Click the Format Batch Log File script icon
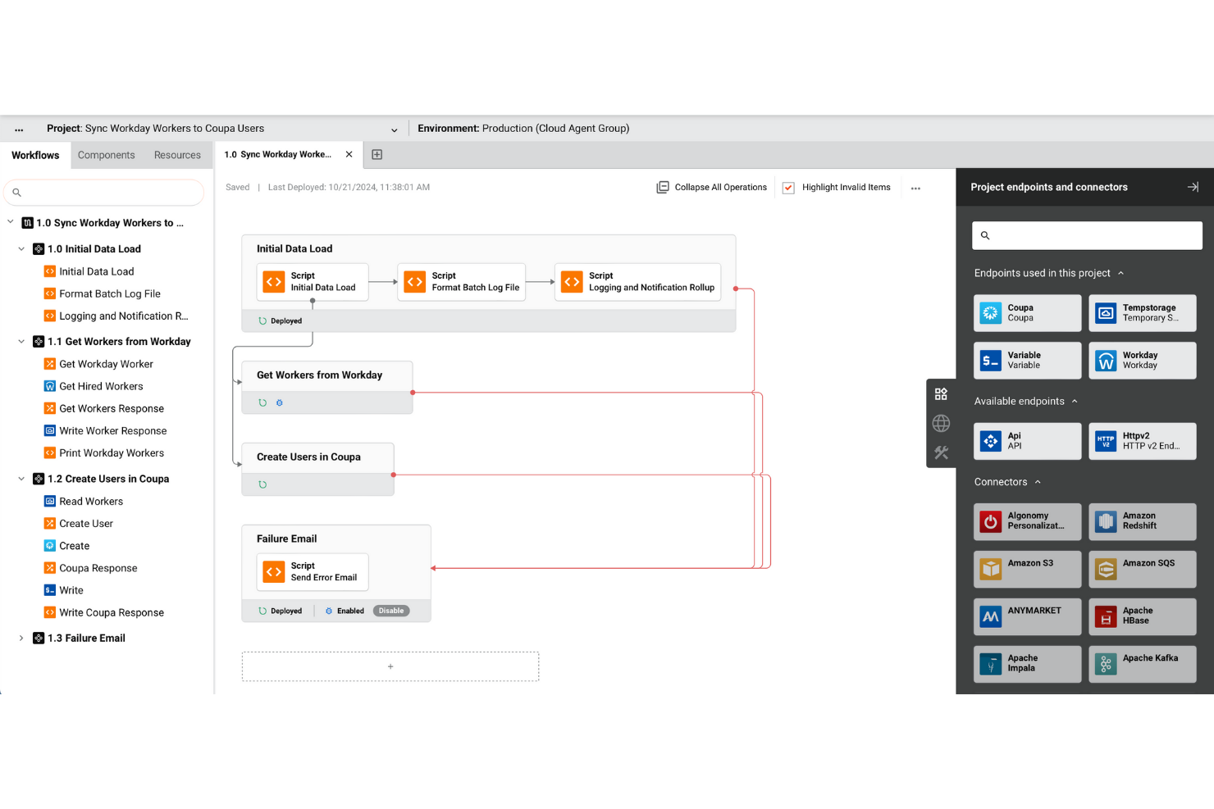This screenshot has width=1214, height=809. click(x=414, y=281)
